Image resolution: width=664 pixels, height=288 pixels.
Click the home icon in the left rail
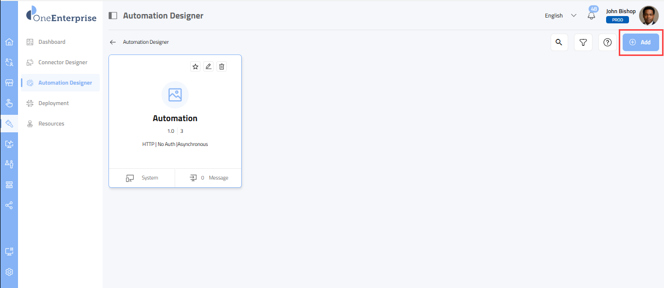(9, 42)
